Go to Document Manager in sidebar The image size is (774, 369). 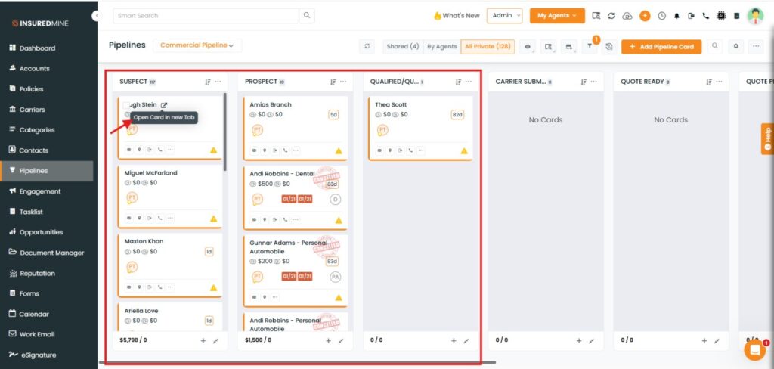click(51, 253)
